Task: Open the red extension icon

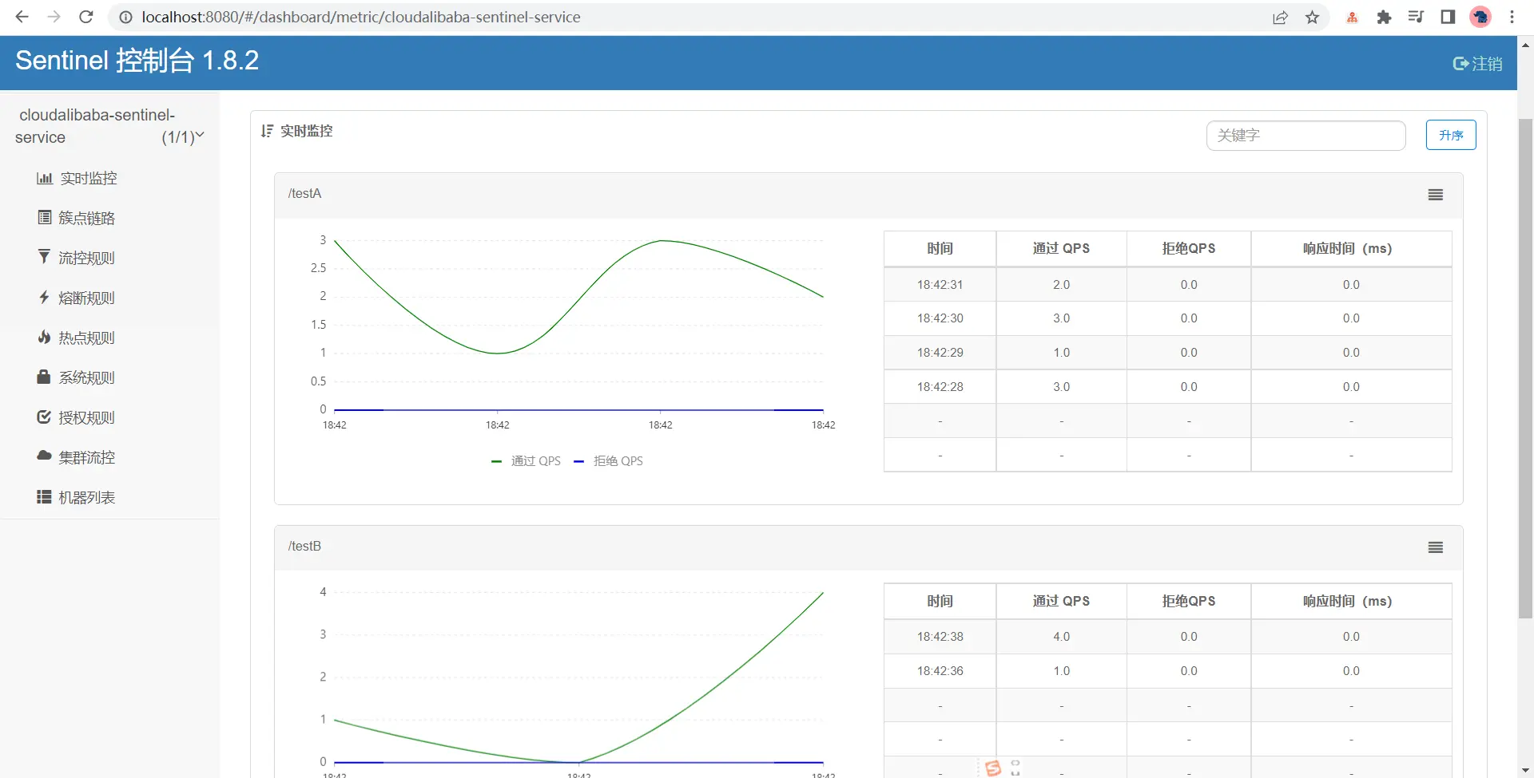Action: pos(1352,17)
